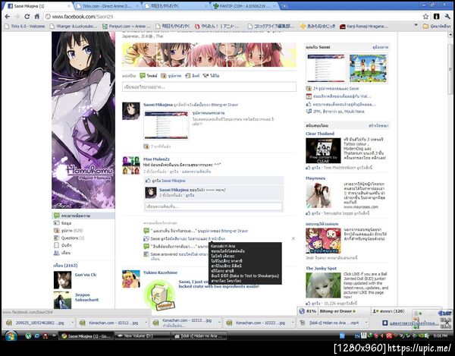The image size is (455, 356).
Task: Choose the link share icon
Action: tap(188, 76)
